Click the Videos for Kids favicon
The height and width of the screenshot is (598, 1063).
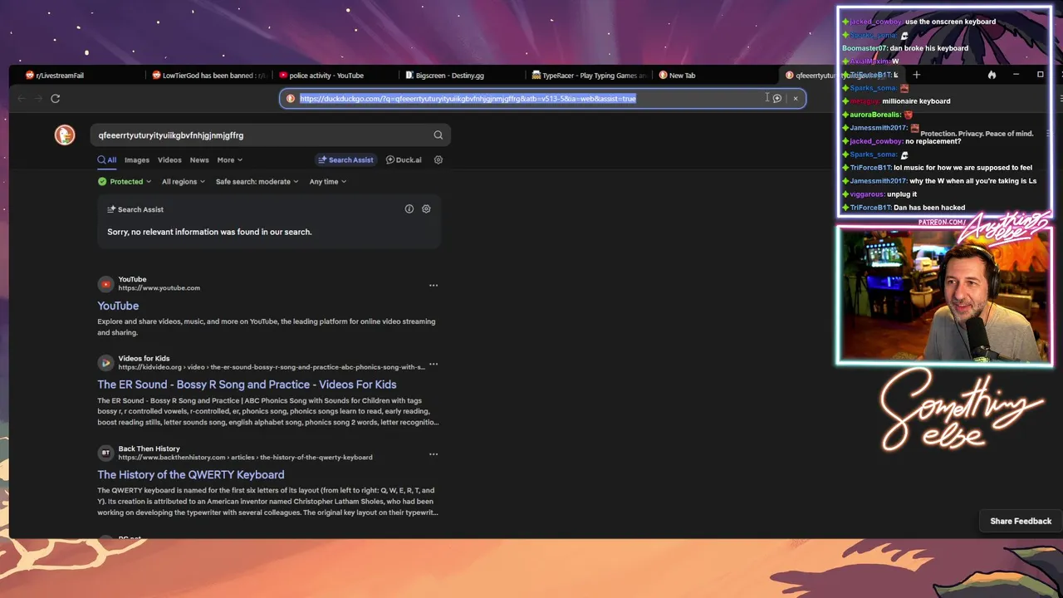105,363
